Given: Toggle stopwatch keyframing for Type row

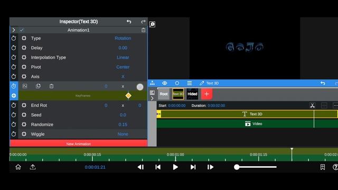Looking at the screenshot, I should (x=14, y=39).
